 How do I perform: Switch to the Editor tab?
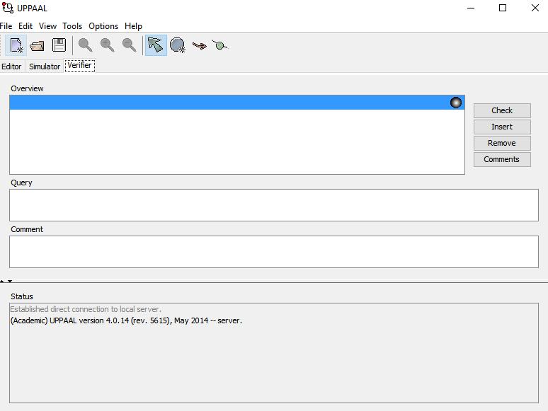pyautogui.click(x=11, y=66)
